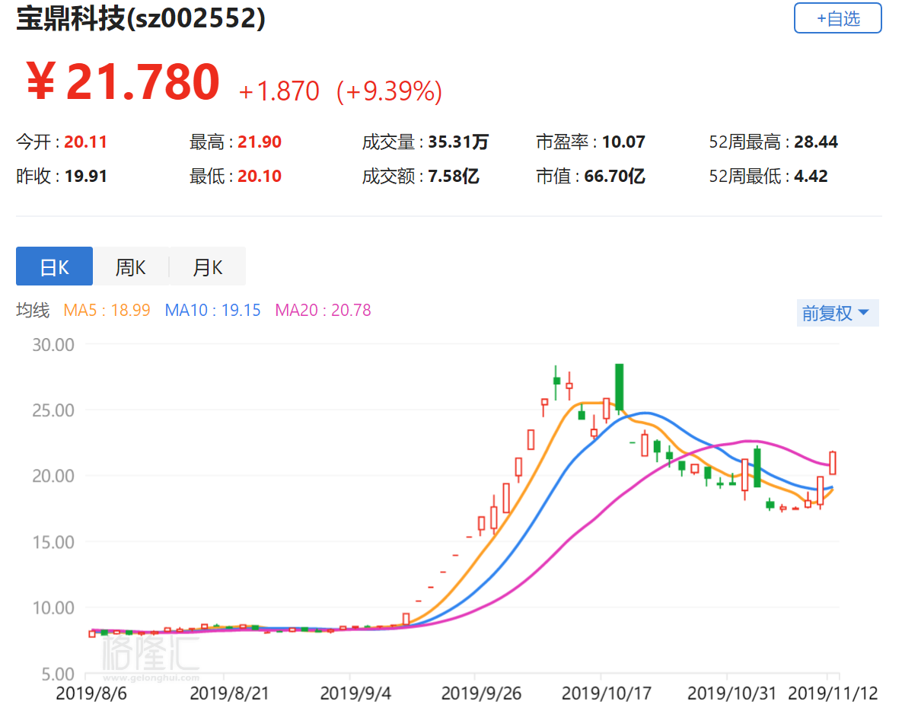Click the 均线 moving average label
Viewport: 902px width, 708px height.
(33, 311)
